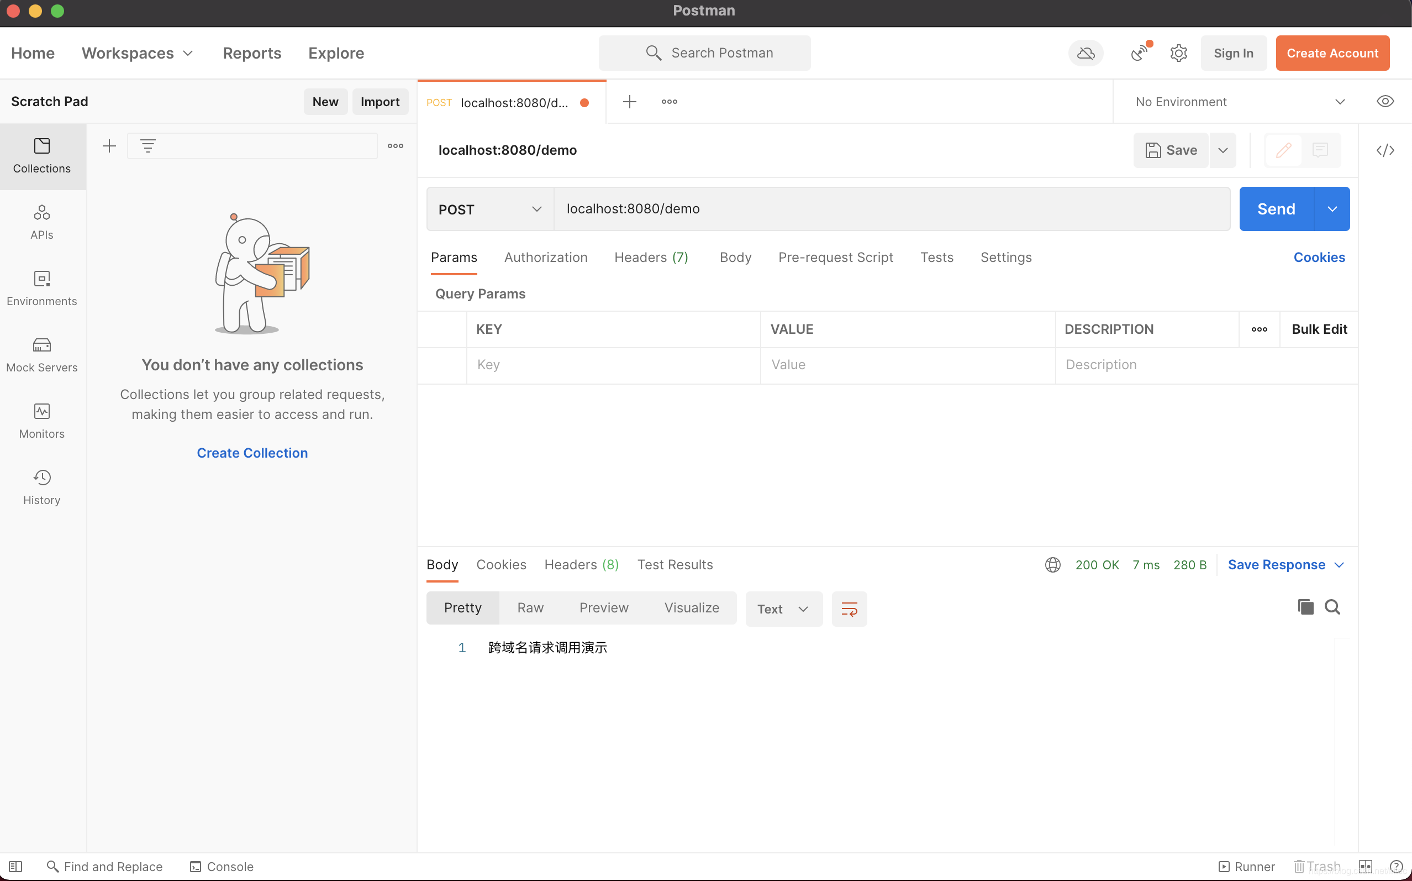Open the request Settings tab
1412x881 pixels.
pyautogui.click(x=1005, y=258)
